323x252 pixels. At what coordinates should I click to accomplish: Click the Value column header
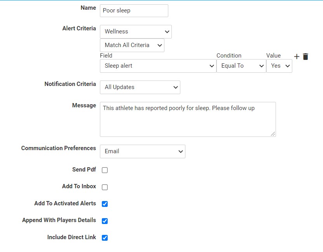click(273, 56)
